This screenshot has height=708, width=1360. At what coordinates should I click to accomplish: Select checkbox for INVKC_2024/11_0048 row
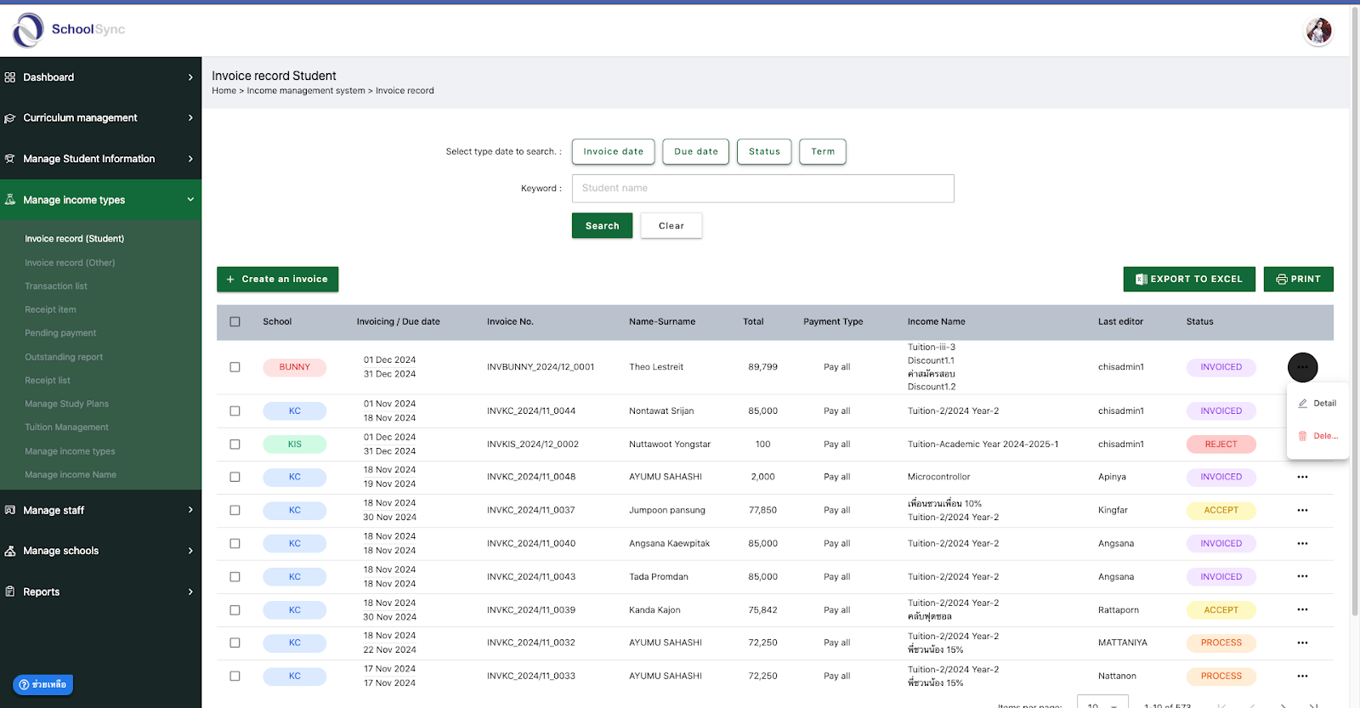(x=235, y=477)
